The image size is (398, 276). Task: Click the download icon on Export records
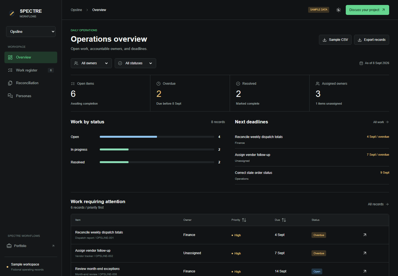tap(360, 40)
